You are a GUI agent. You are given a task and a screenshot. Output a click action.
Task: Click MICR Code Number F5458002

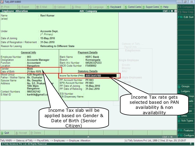tap(91, 66)
